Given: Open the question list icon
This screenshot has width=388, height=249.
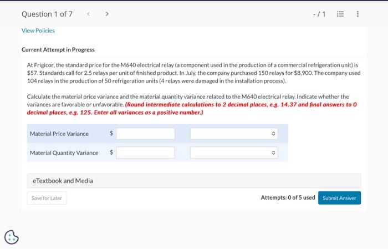Looking at the screenshot, I should 340,14.
